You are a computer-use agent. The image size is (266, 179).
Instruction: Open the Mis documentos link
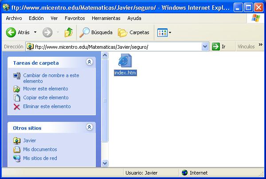pyautogui.click(x=40, y=149)
